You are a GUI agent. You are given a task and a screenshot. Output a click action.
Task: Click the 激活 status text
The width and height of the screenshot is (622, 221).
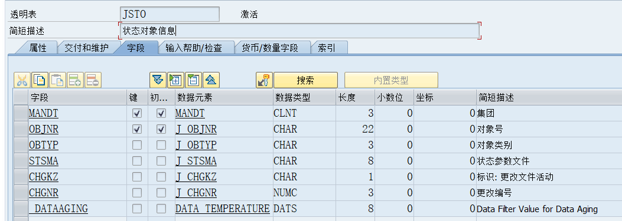(x=249, y=15)
